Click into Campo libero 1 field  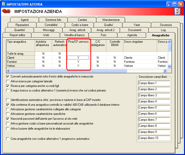(154, 83)
